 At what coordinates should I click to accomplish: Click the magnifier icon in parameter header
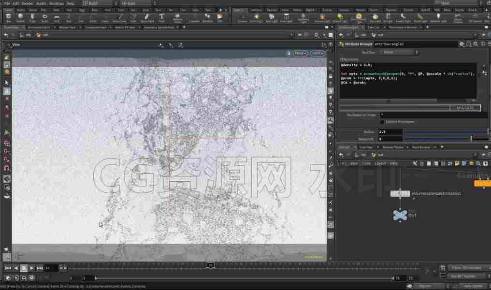476,44
